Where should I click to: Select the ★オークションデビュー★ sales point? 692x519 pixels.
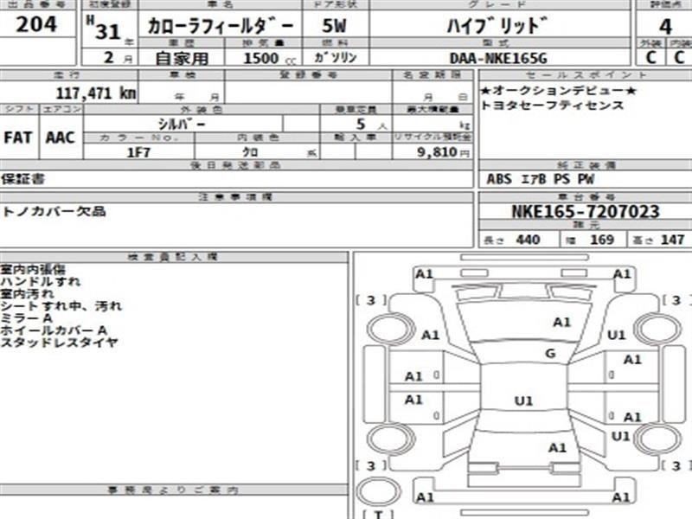(558, 91)
